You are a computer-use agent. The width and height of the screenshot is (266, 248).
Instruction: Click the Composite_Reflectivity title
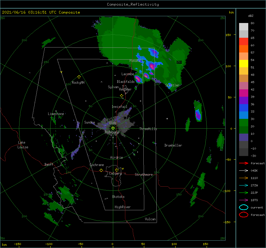(133, 4)
